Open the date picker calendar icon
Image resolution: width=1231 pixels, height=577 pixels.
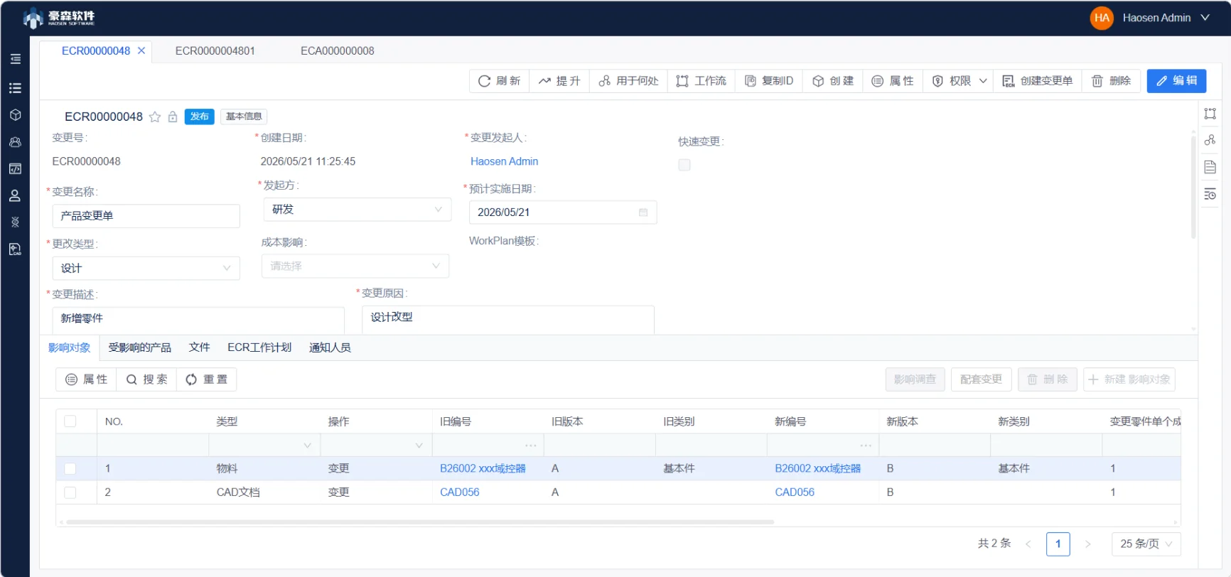pos(643,212)
